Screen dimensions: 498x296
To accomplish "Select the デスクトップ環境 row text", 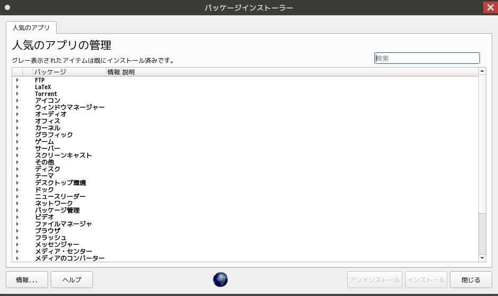I will [x=60, y=183].
